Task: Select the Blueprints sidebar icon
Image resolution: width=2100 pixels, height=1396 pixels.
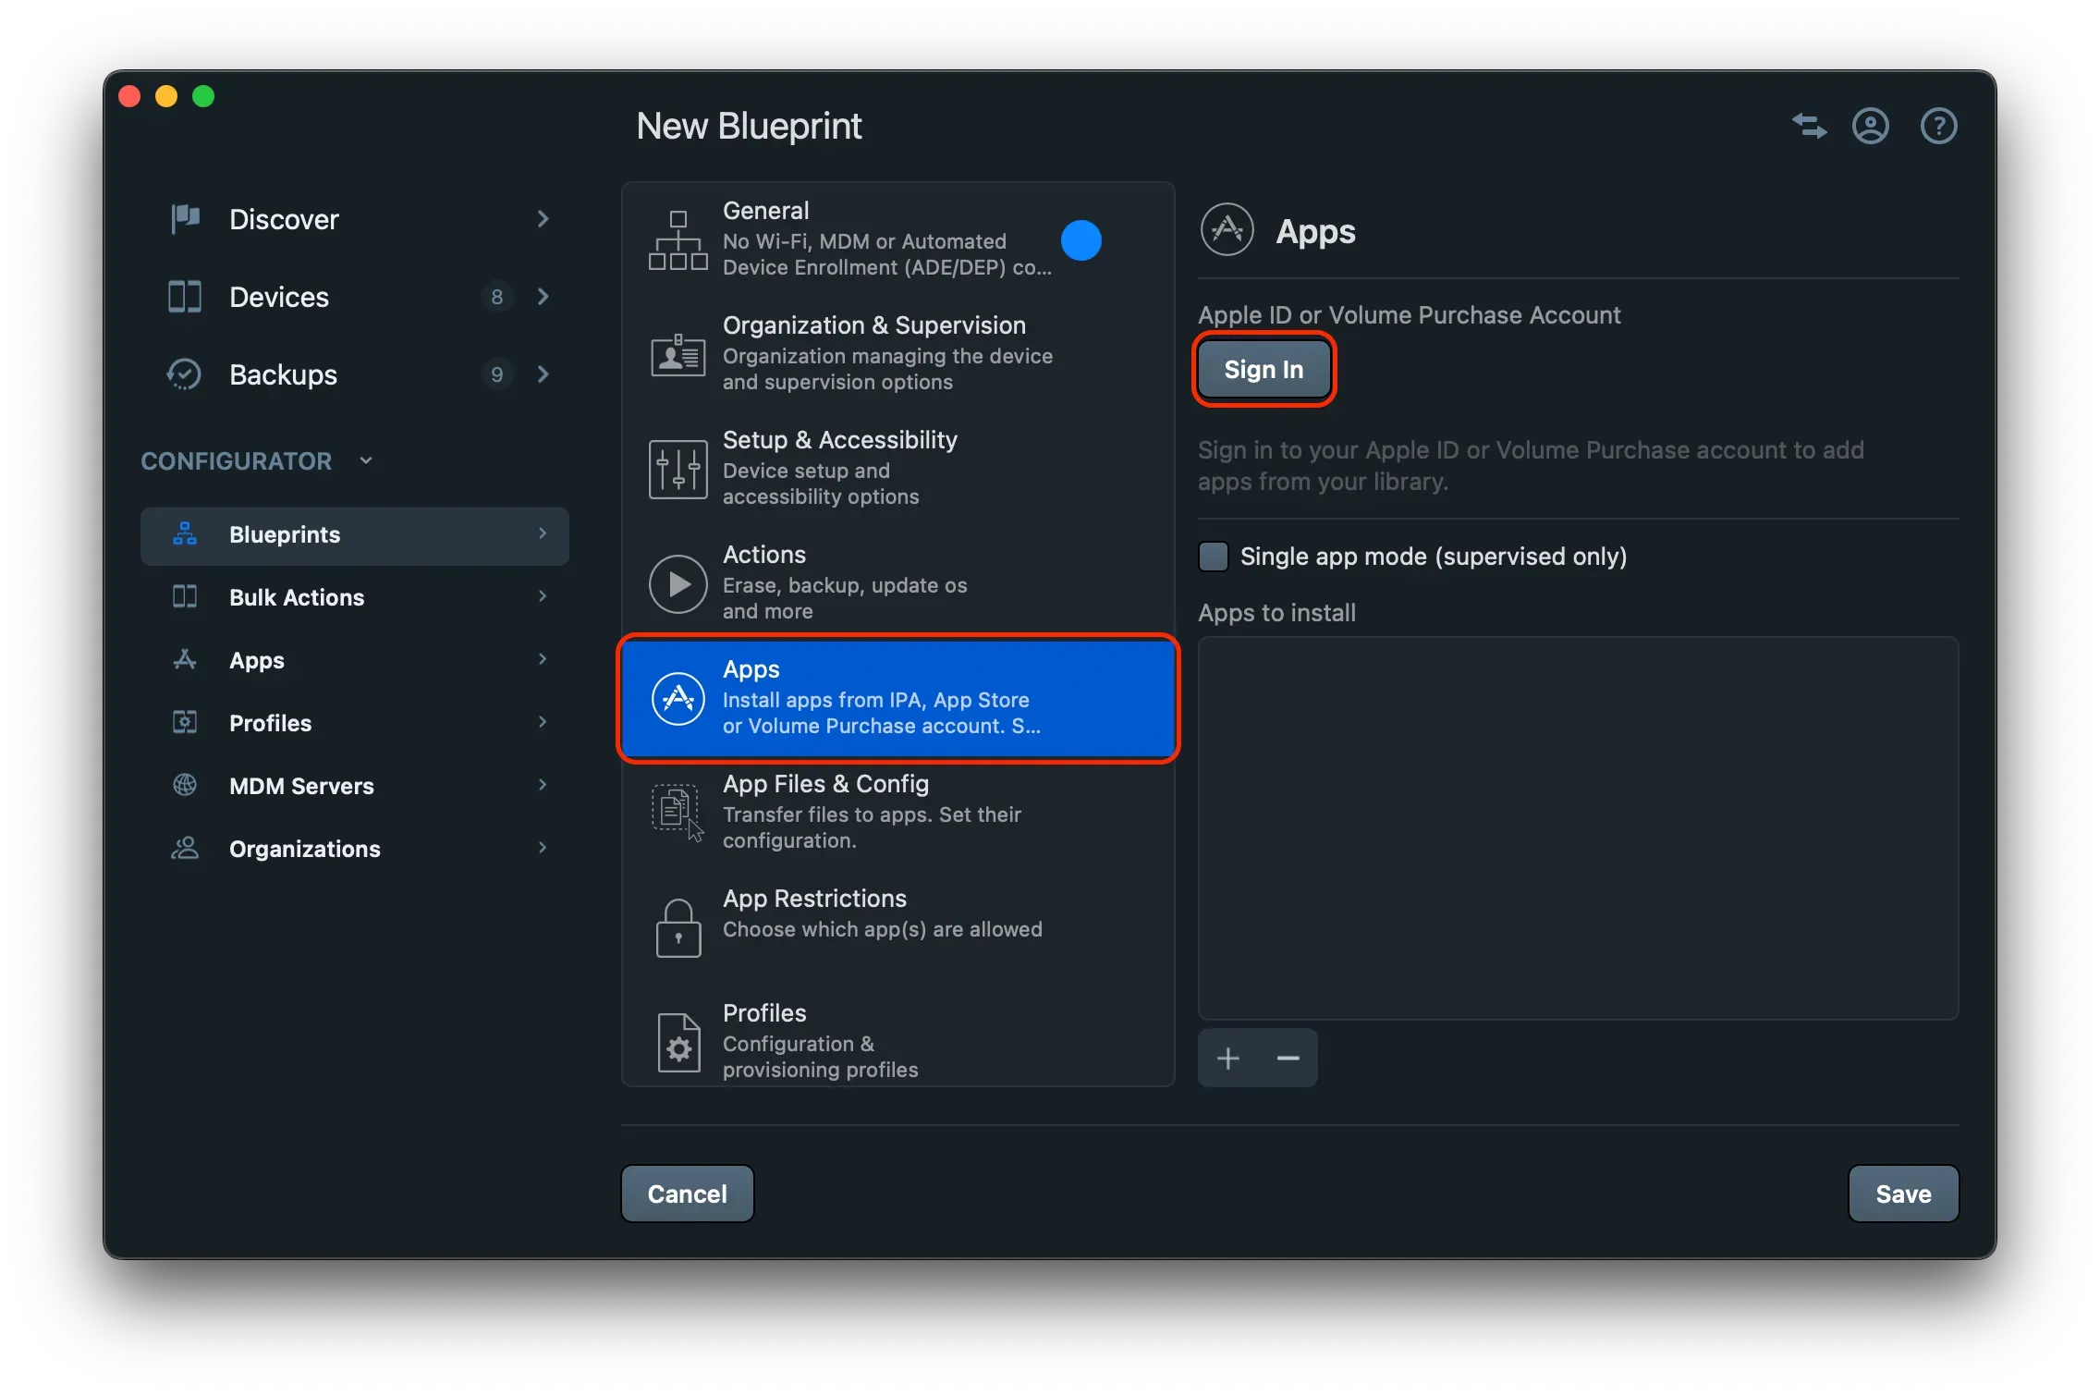Action: [x=183, y=535]
